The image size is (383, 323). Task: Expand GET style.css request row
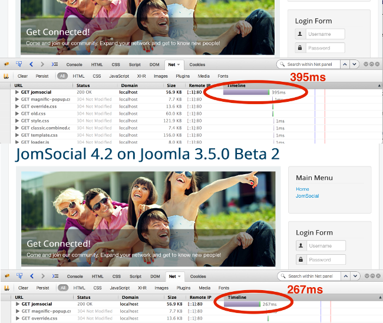[x=17, y=121]
